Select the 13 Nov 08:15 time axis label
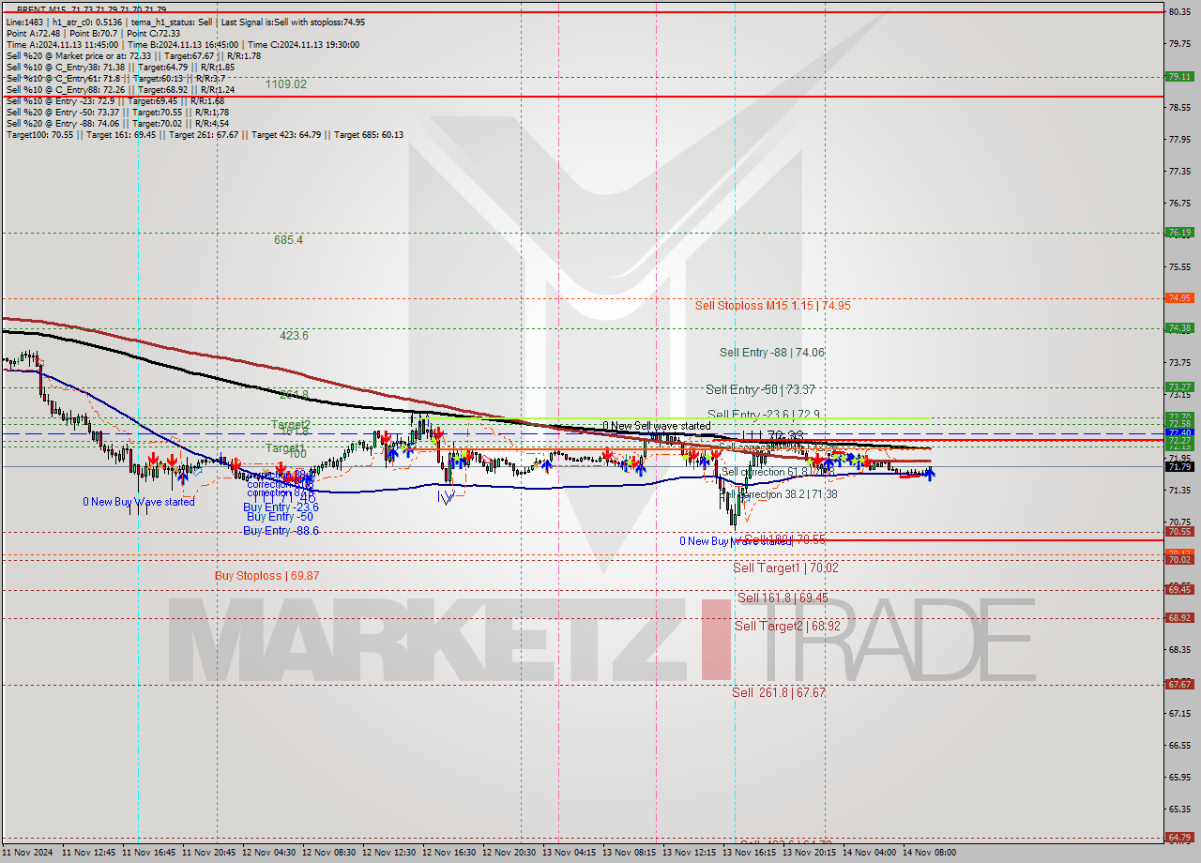 [x=629, y=853]
